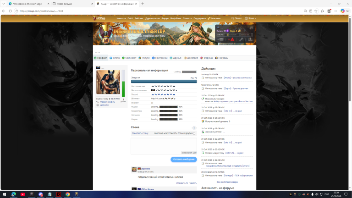Open the Инфобаза menu item
352x198 pixels.
tap(176, 18)
